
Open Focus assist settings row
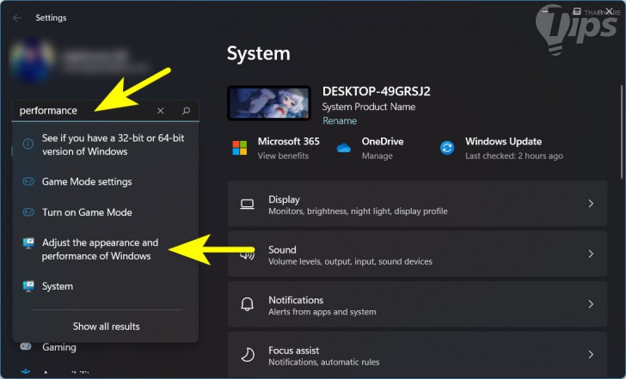point(418,355)
